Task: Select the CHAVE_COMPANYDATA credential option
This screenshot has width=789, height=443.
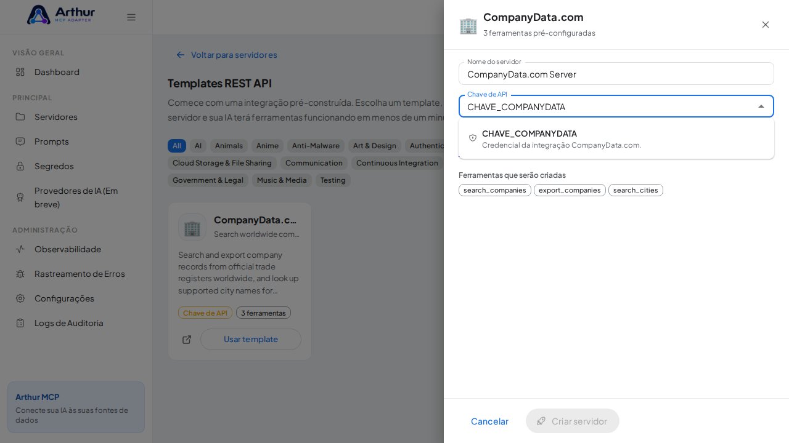Action: 616,139
